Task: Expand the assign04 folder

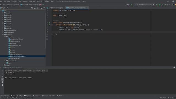Action: [3, 20]
